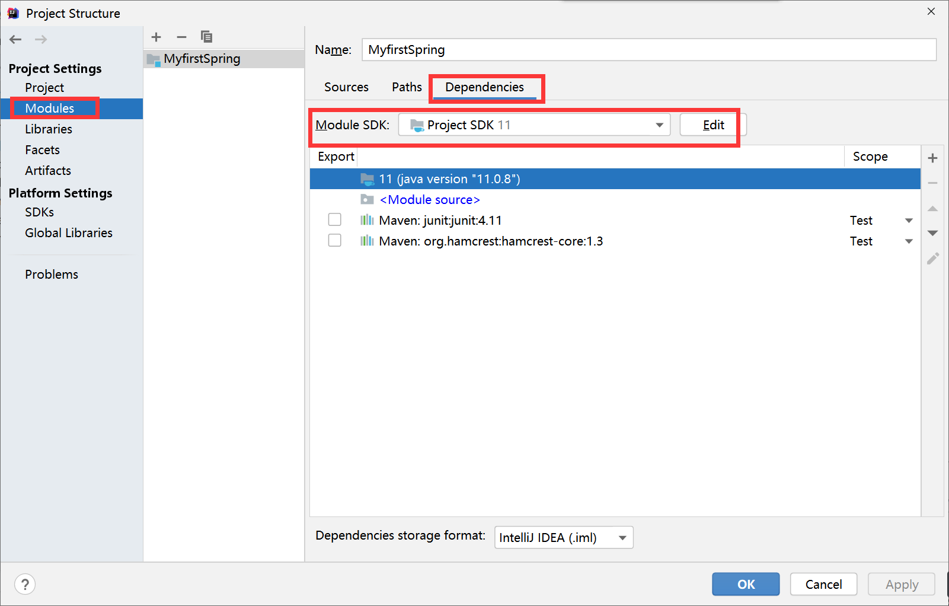Remove selected module with minus icon

(x=181, y=37)
